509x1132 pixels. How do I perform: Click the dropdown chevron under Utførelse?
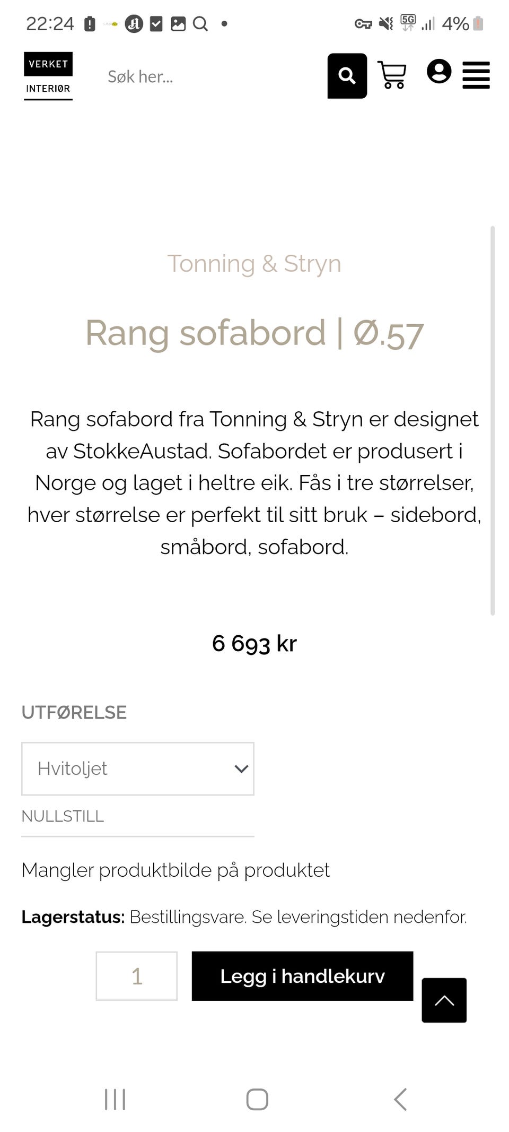click(241, 768)
